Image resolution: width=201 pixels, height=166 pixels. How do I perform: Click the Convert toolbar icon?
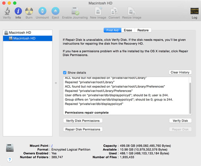pyautogui.click(x=114, y=11)
